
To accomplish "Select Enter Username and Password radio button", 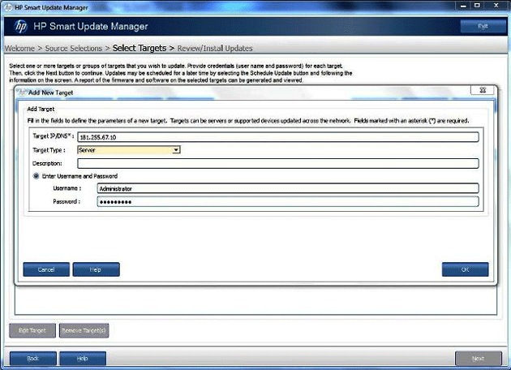I will coord(36,176).
